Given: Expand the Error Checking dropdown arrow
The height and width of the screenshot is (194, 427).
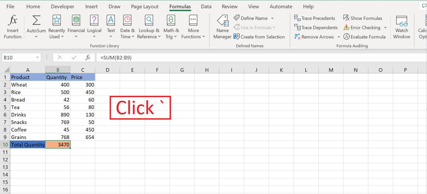Looking at the screenshot, I should (386, 27).
